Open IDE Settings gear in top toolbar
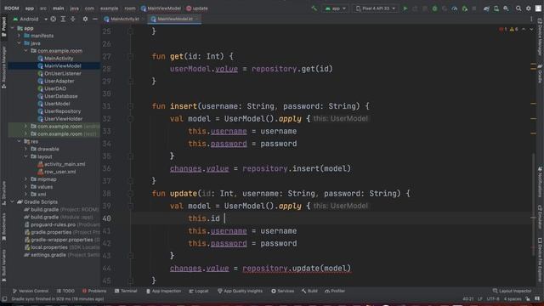 tap(529, 8)
